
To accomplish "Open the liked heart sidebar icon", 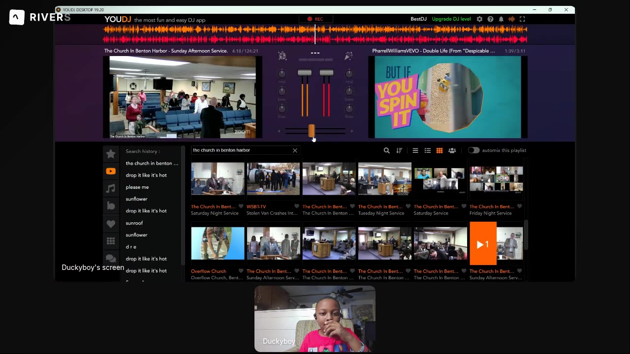I will coord(111,224).
